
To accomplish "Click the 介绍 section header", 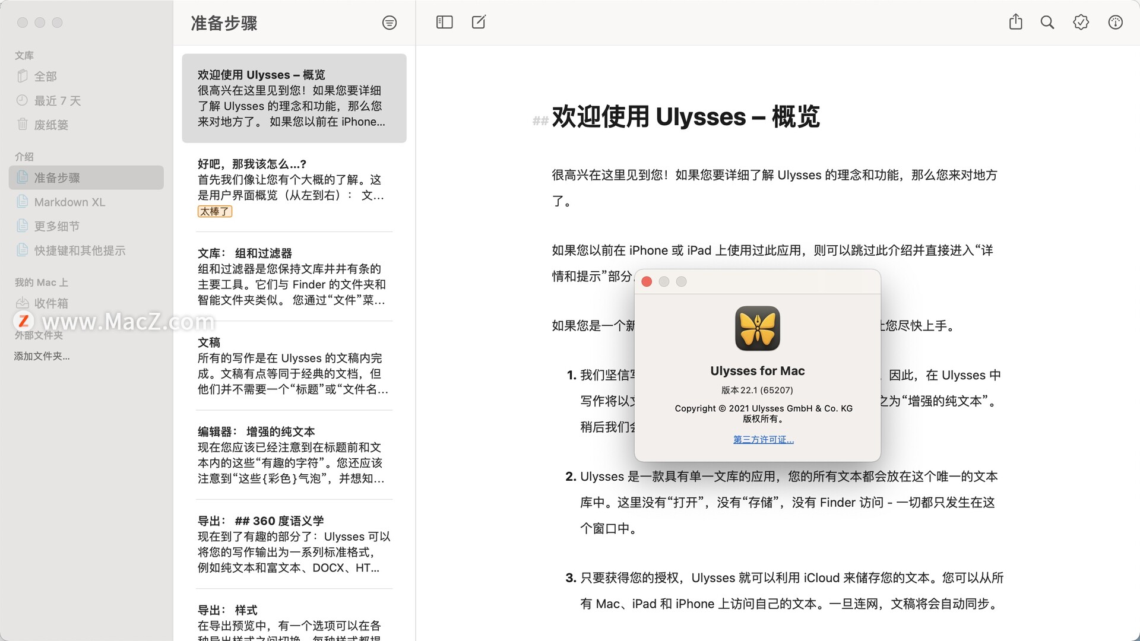I will pos(24,157).
